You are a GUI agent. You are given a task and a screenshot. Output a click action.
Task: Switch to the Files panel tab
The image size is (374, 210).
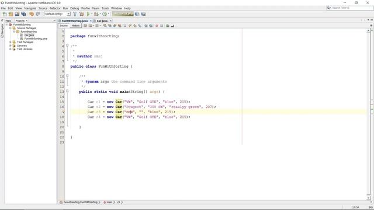[8, 21]
